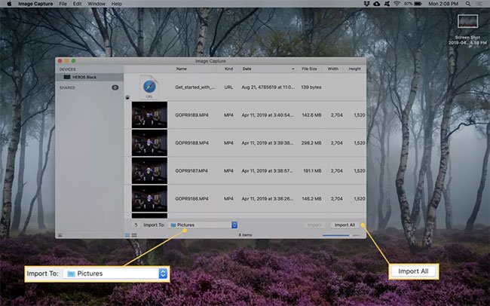The image size is (490, 306).
Task: Sort by the File Size column header
Action: [309, 69]
